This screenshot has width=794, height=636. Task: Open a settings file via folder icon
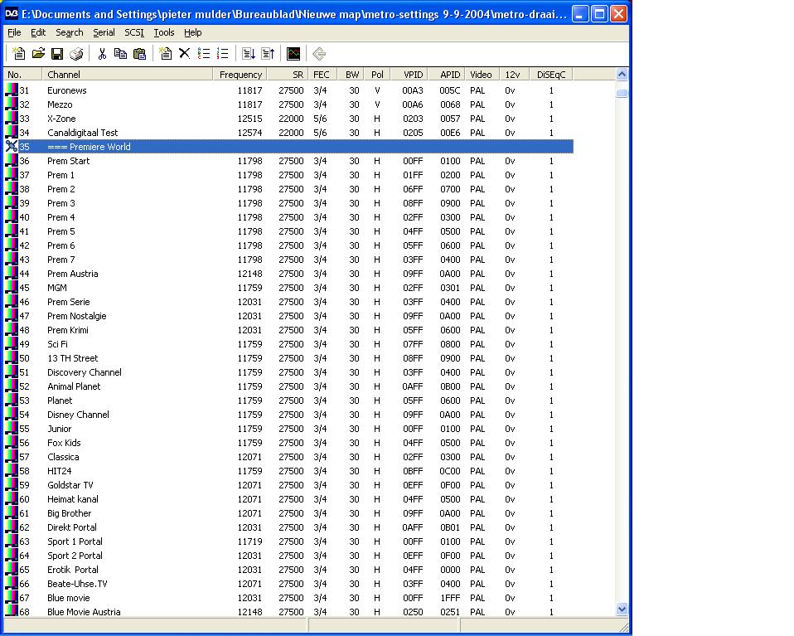point(38,53)
